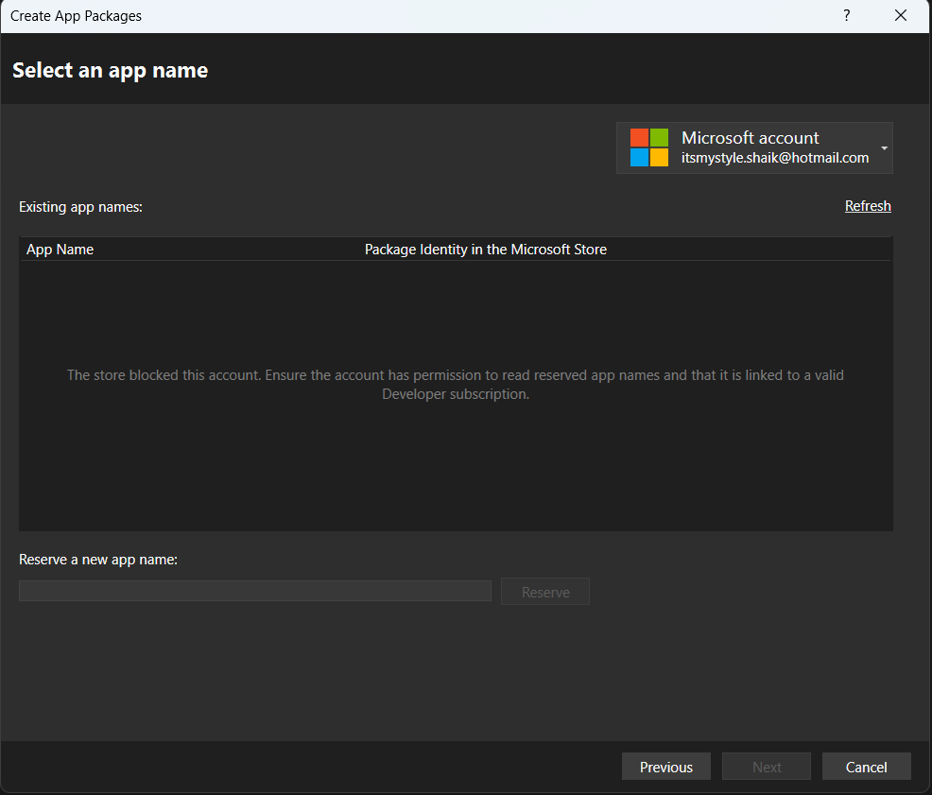Click the disabled Next button
The width and height of the screenshot is (932, 795).
[766, 766]
